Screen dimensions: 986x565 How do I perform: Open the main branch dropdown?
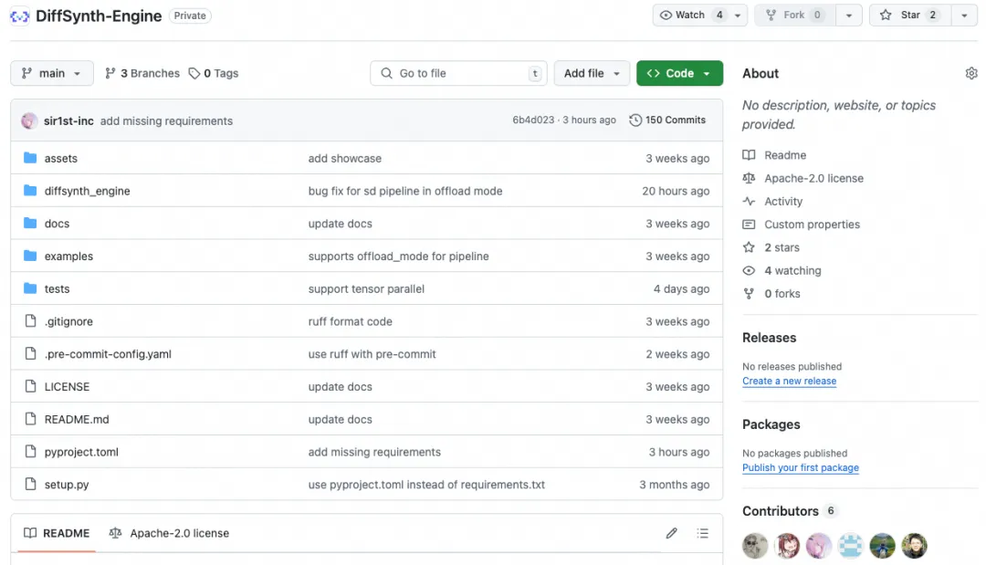[x=52, y=74]
